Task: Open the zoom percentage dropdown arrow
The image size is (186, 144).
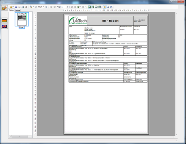Action: click(44, 7)
